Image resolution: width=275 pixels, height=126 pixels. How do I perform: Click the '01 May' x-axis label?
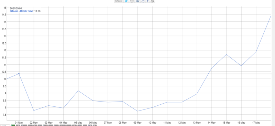tap(19, 123)
